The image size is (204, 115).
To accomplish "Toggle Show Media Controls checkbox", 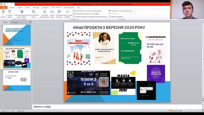I will coord(74,17).
